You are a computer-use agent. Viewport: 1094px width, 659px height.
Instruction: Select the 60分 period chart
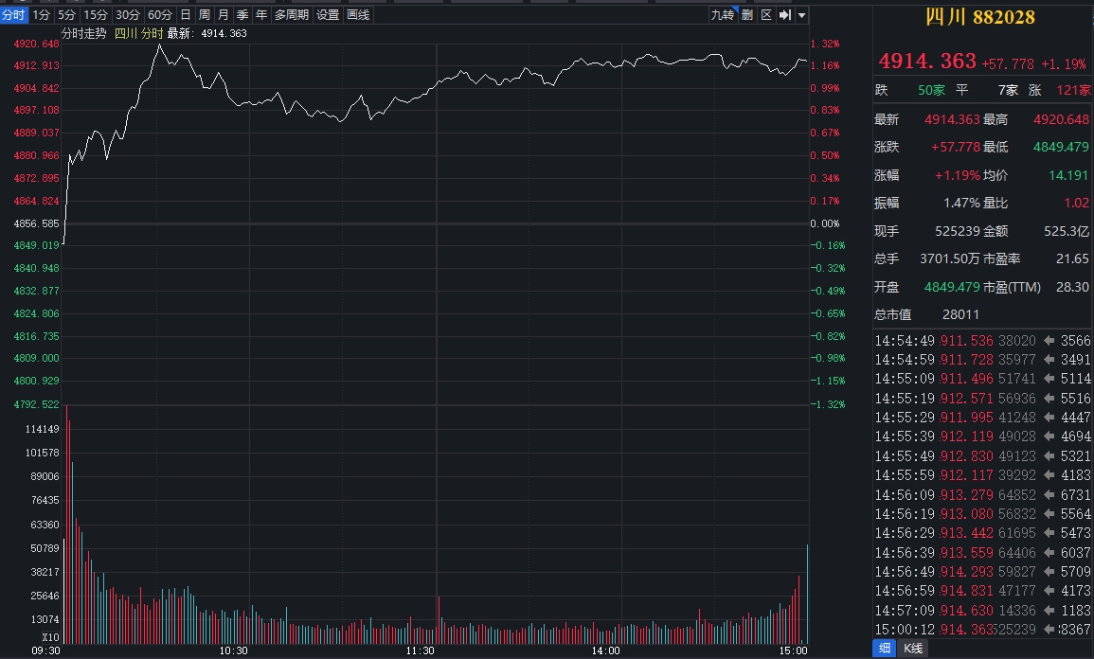160,15
